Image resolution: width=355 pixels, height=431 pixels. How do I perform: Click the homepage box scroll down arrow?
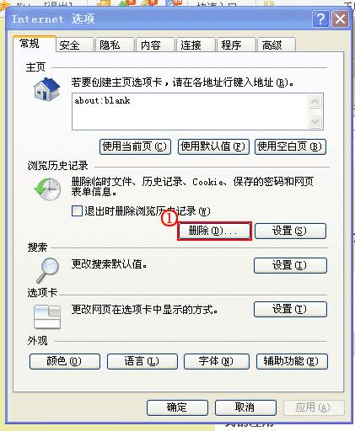(x=315, y=121)
